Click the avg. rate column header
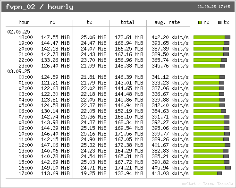The image size is (236, 188). (167, 22)
